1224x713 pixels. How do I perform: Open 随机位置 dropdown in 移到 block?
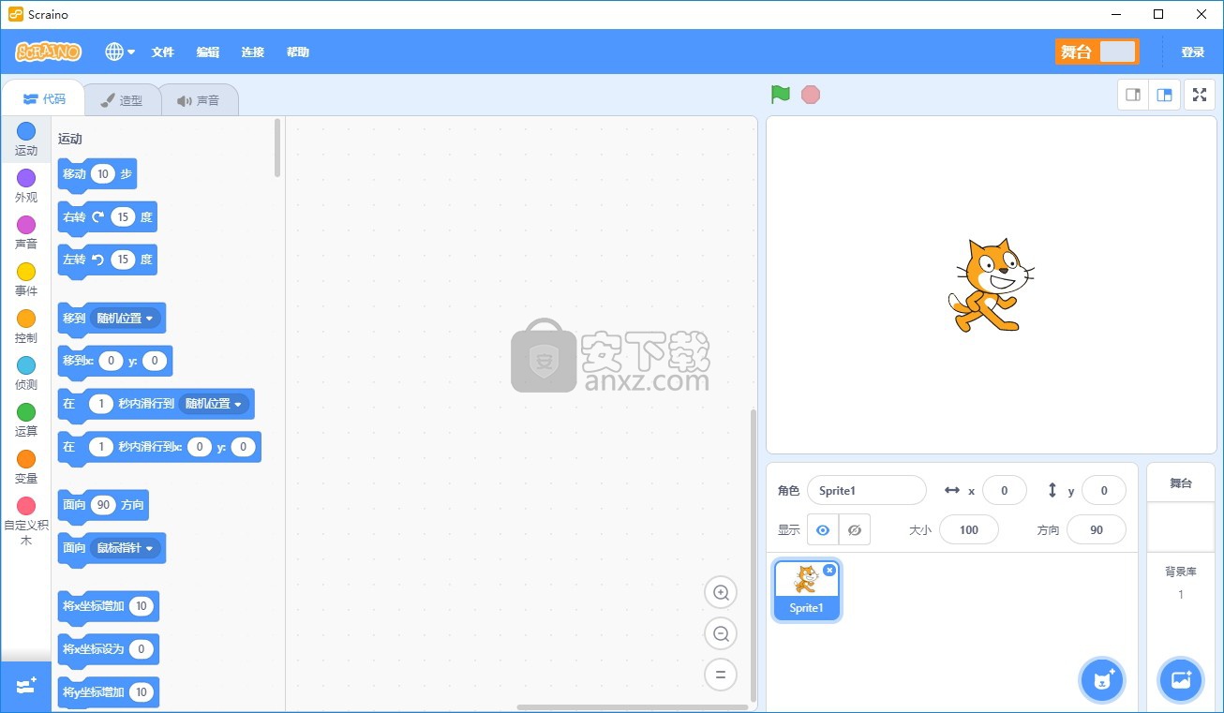pyautogui.click(x=125, y=318)
